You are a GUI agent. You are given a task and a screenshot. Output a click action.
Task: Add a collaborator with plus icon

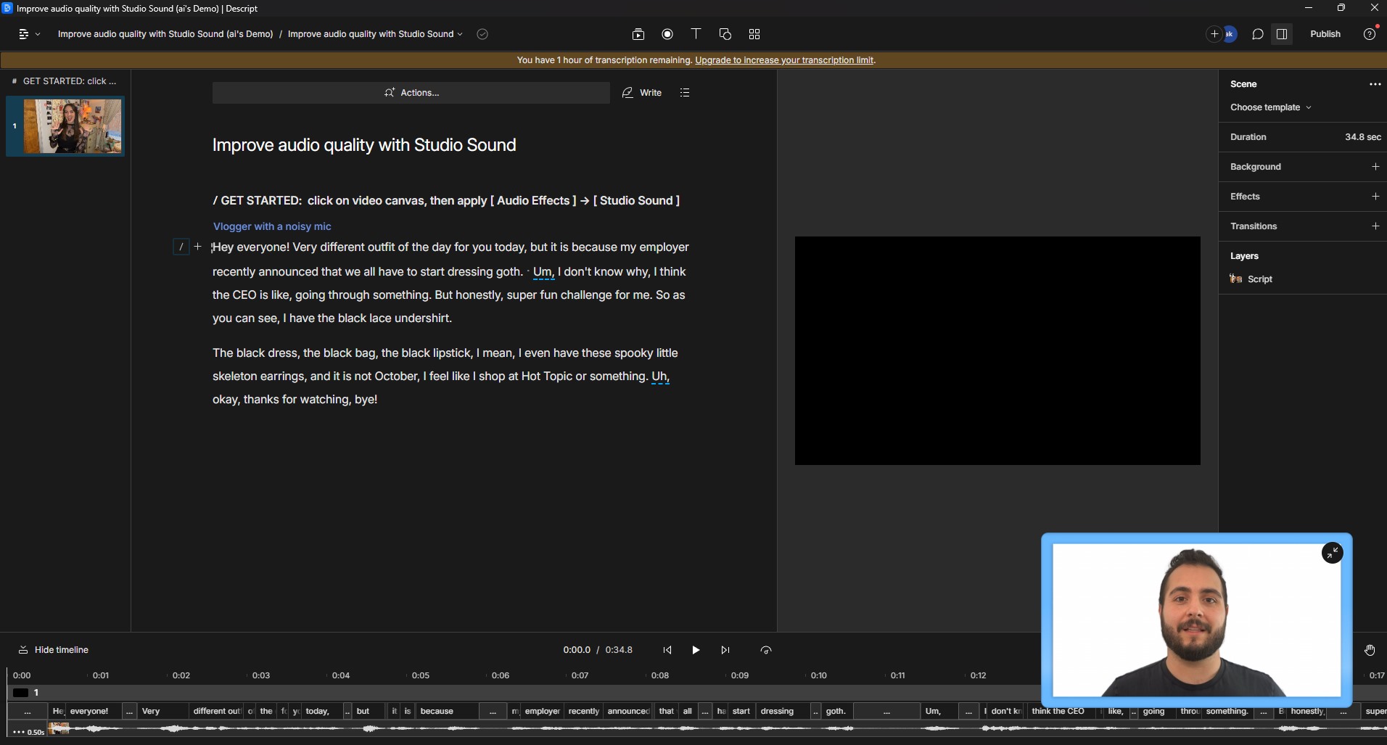(x=1214, y=34)
